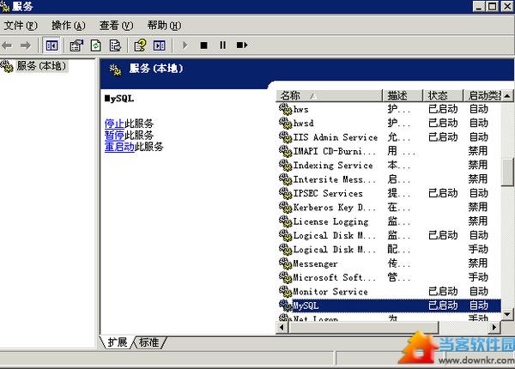This screenshot has height=369, width=515.
Task: Click the 禁用 startup type of Messenger
Action: click(x=478, y=263)
